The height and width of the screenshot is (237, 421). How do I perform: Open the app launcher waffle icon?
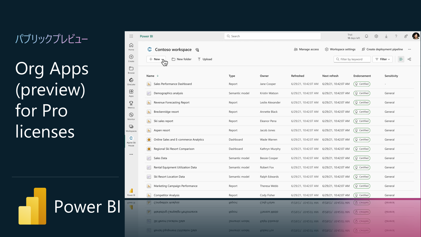pyautogui.click(x=131, y=36)
